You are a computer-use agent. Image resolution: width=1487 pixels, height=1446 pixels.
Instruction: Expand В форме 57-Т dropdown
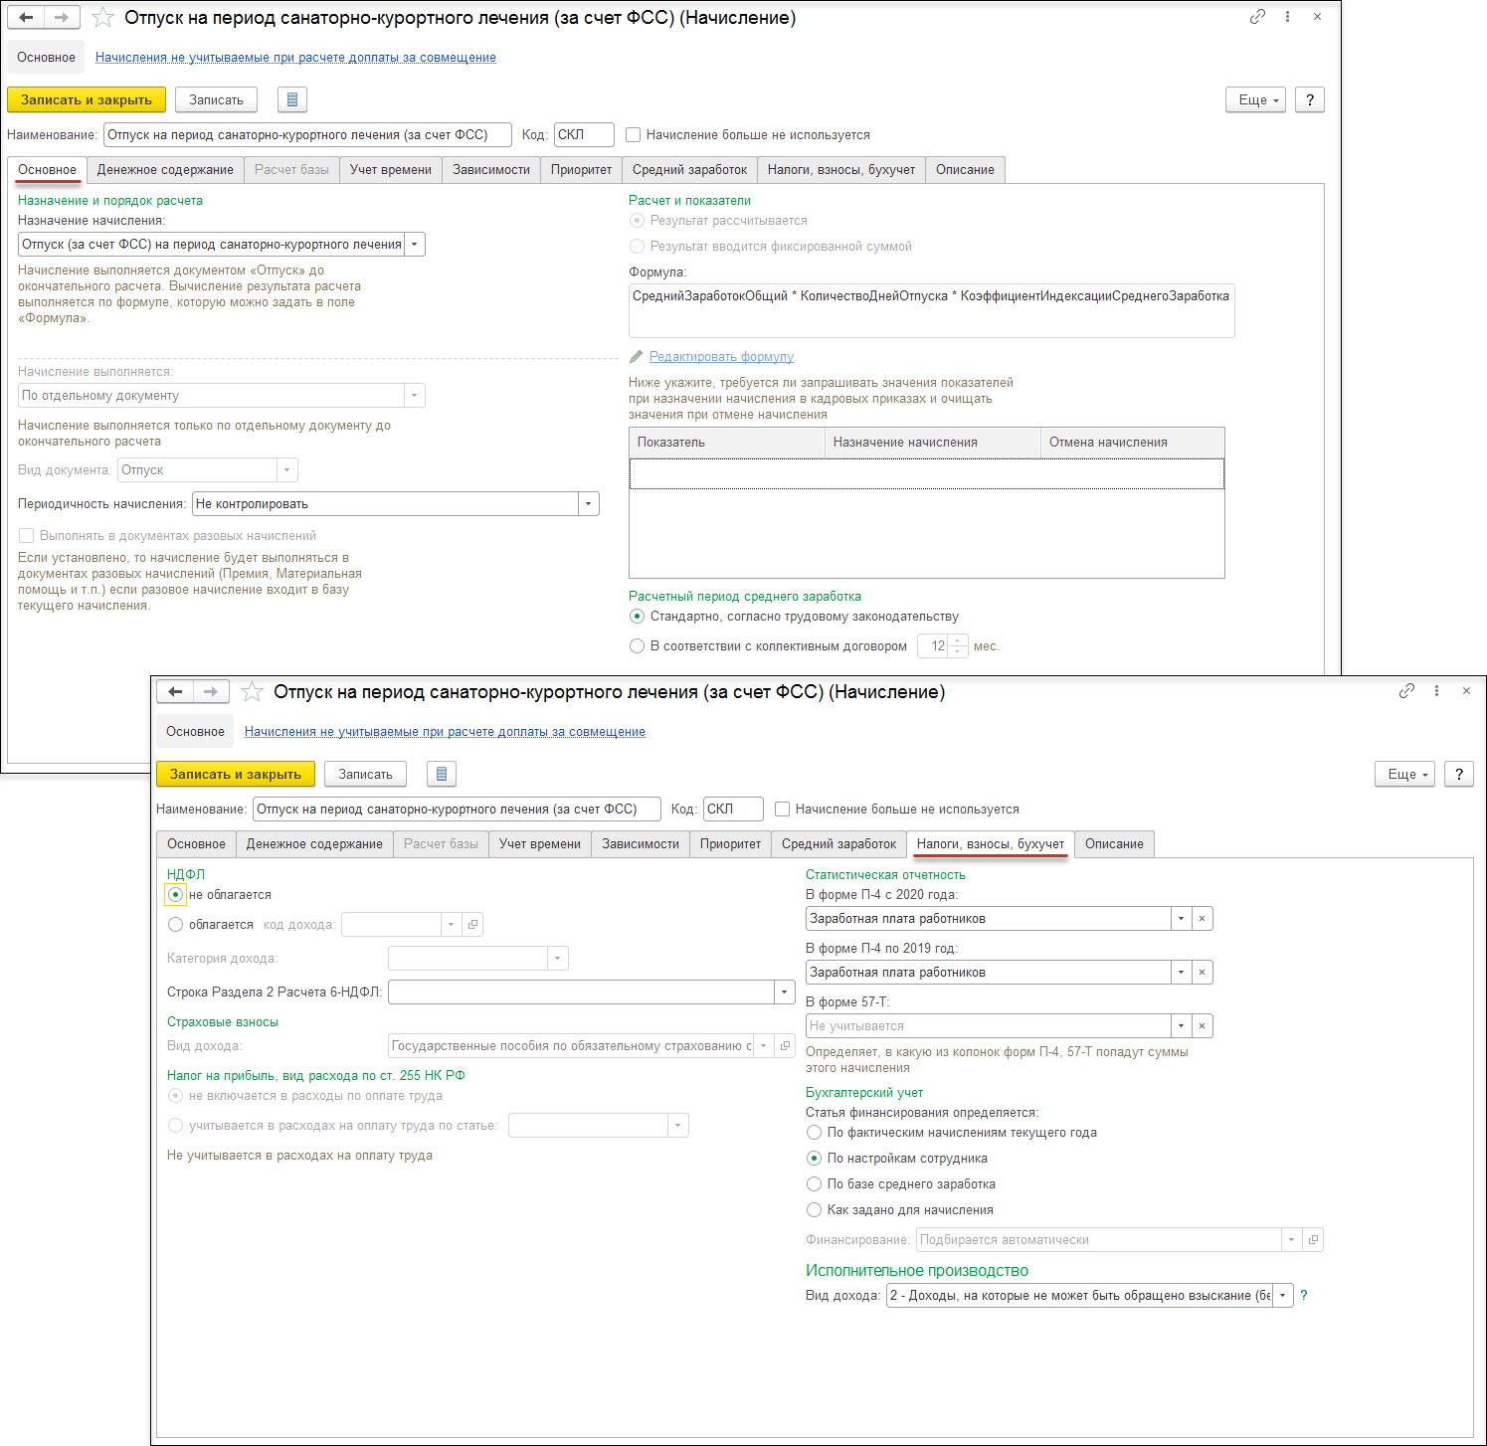(1181, 1026)
